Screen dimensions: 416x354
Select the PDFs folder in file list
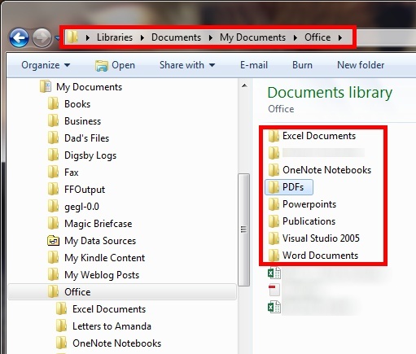[x=289, y=187]
